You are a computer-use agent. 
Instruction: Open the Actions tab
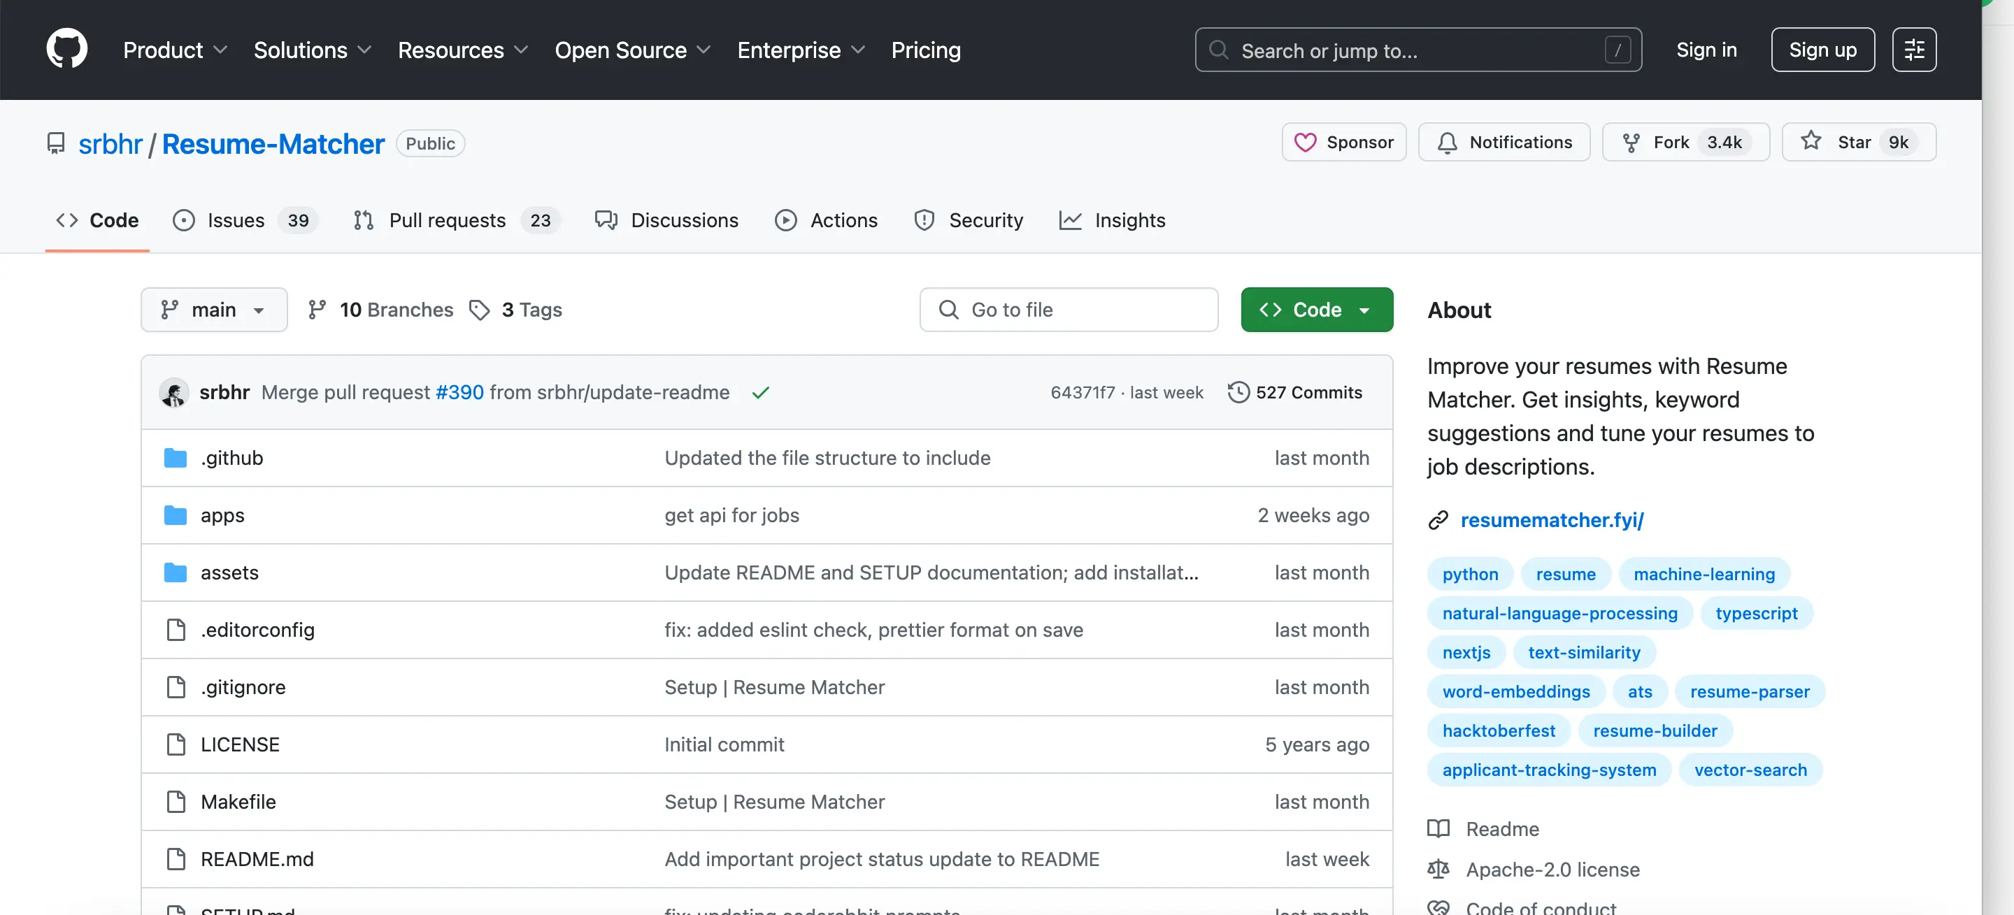pyautogui.click(x=826, y=220)
